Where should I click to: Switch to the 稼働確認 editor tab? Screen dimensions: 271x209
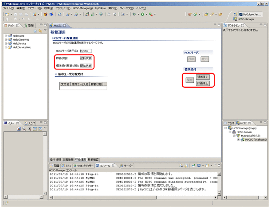tap(94, 159)
